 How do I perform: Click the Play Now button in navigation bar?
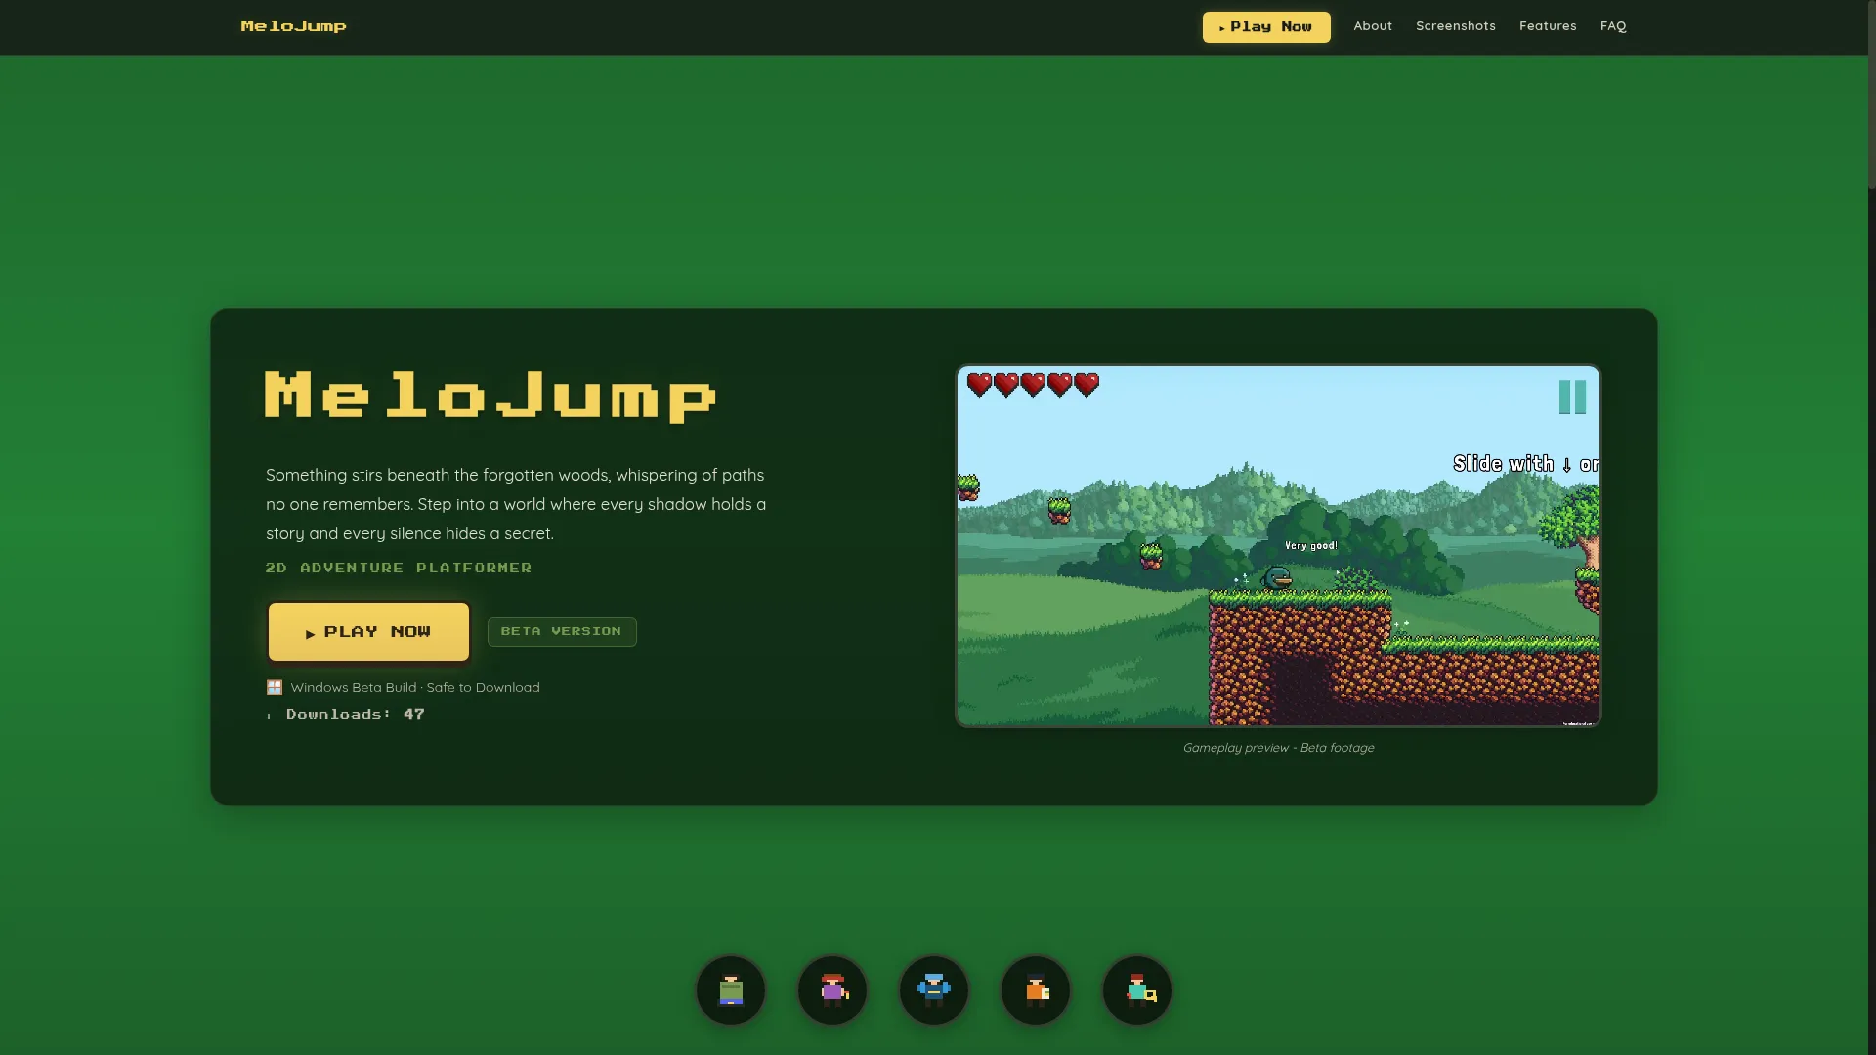point(1266,27)
